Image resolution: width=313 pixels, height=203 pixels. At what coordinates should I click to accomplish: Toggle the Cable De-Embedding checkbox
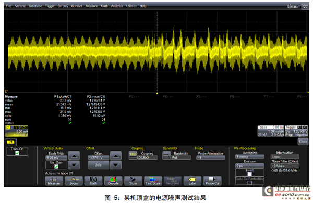click(249, 183)
